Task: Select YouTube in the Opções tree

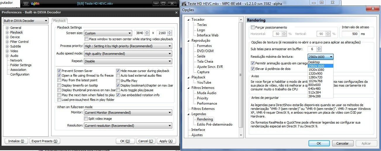Action: pyautogui.click(x=204, y=82)
